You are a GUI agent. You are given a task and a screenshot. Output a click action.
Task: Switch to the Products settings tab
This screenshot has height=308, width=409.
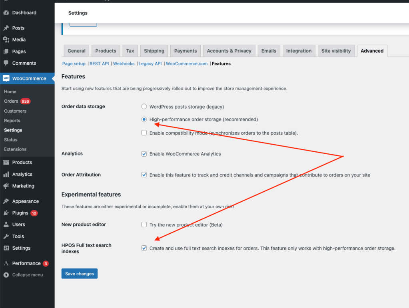[x=106, y=51]
